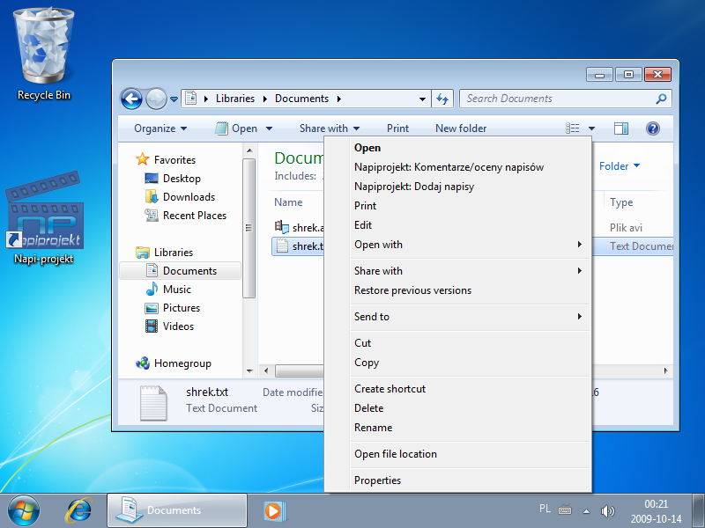Viewport: 705px width, 528px height.
Task: Select the Napi-projekt desktop shortcut
Action: 43,217
